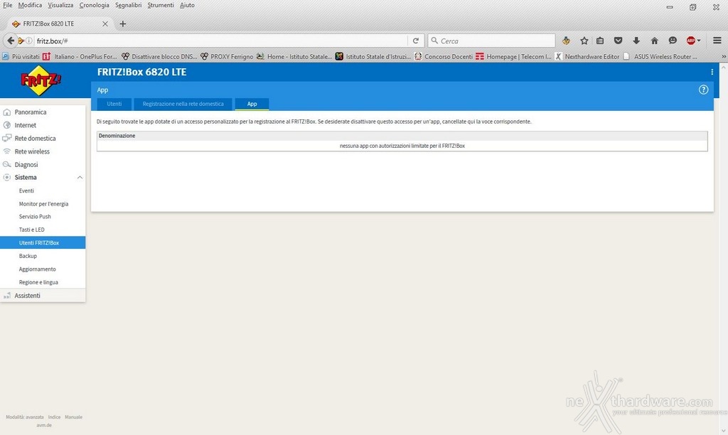Bookmark this page with the star icon

tap(584, 41)
